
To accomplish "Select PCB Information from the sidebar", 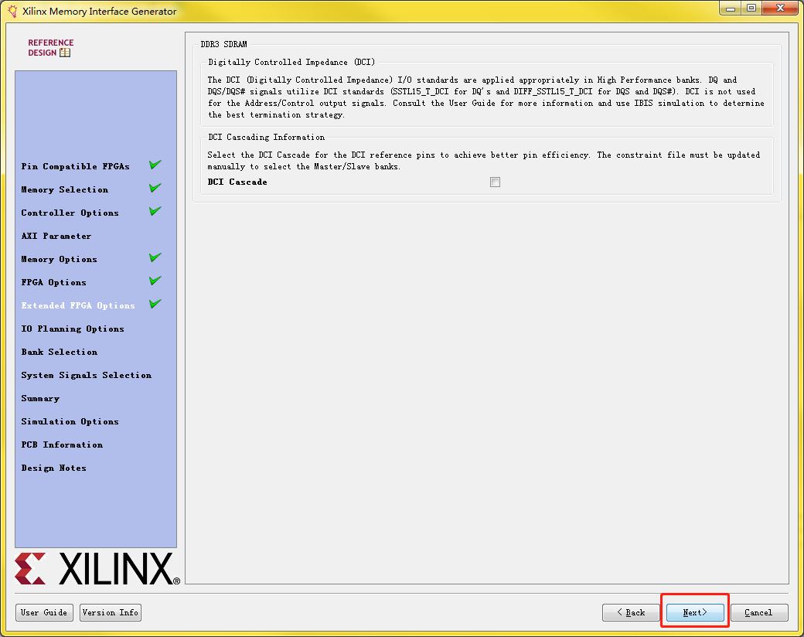I will pyautogui.click(x=62, y=445).
